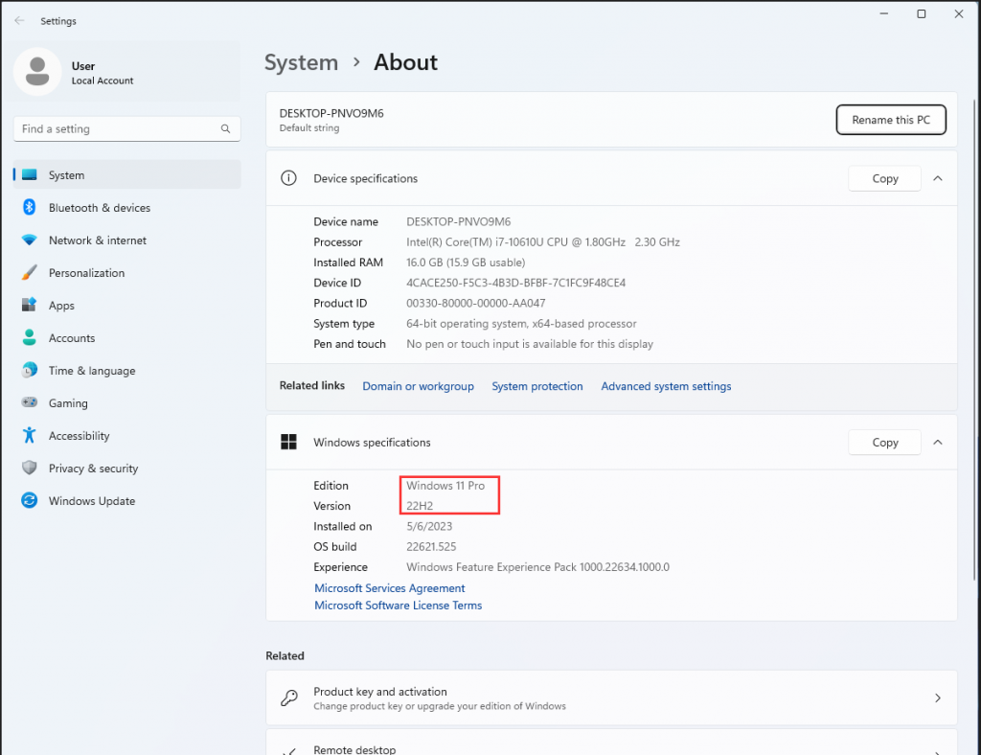Open Personalization settings page
Screen dimensions: 981x755
point(127,273)
